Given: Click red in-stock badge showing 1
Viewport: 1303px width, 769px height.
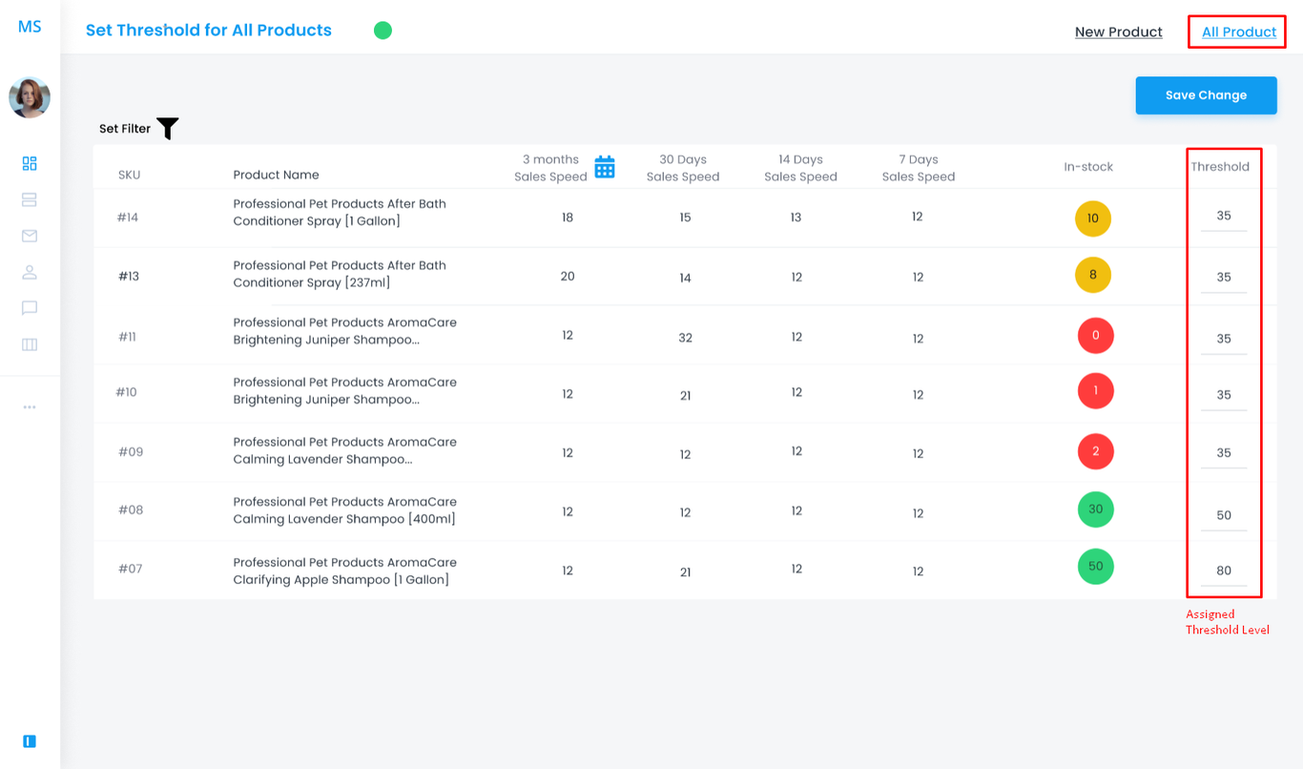Looking at the screenshot, I should (1096, 391).
